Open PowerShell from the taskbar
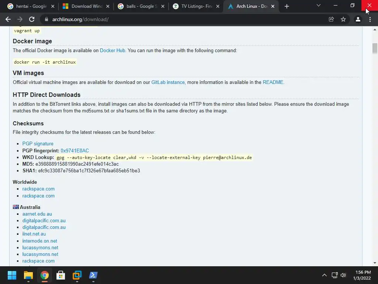 pos(93,275)
